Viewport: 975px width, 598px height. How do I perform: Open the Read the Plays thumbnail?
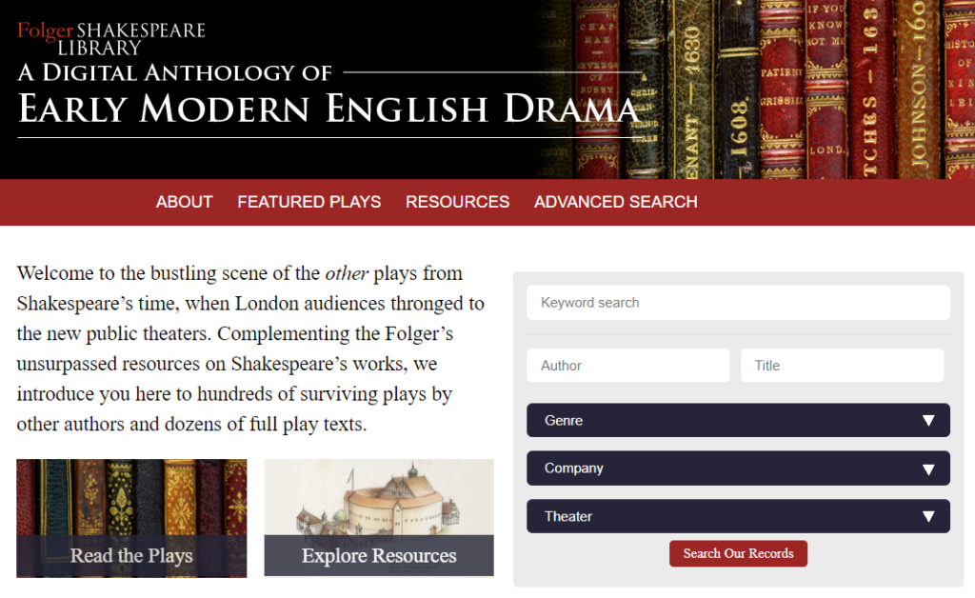pos(131,496)
